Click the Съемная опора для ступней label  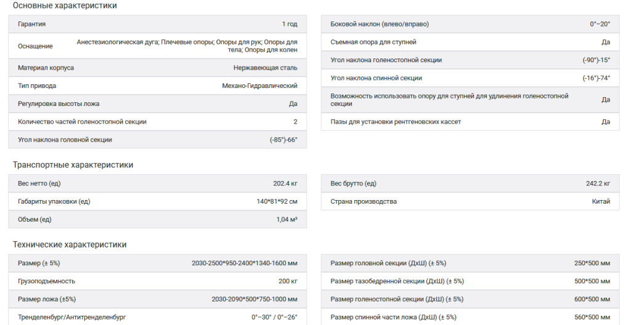coord(373,42)
